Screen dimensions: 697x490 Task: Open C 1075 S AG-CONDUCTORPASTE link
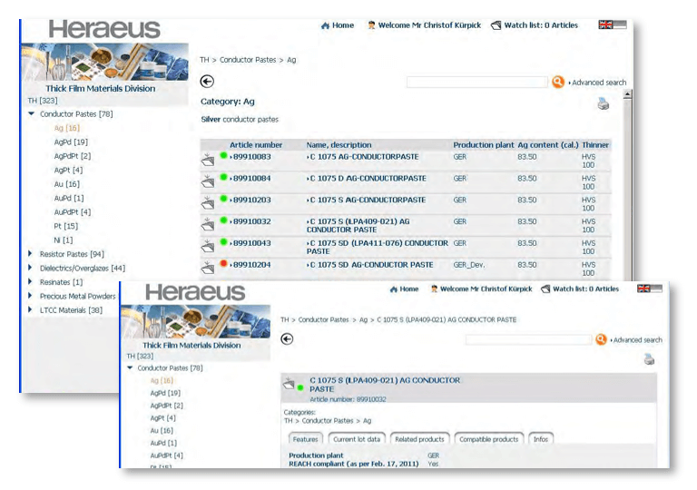[x=367, y=201]
